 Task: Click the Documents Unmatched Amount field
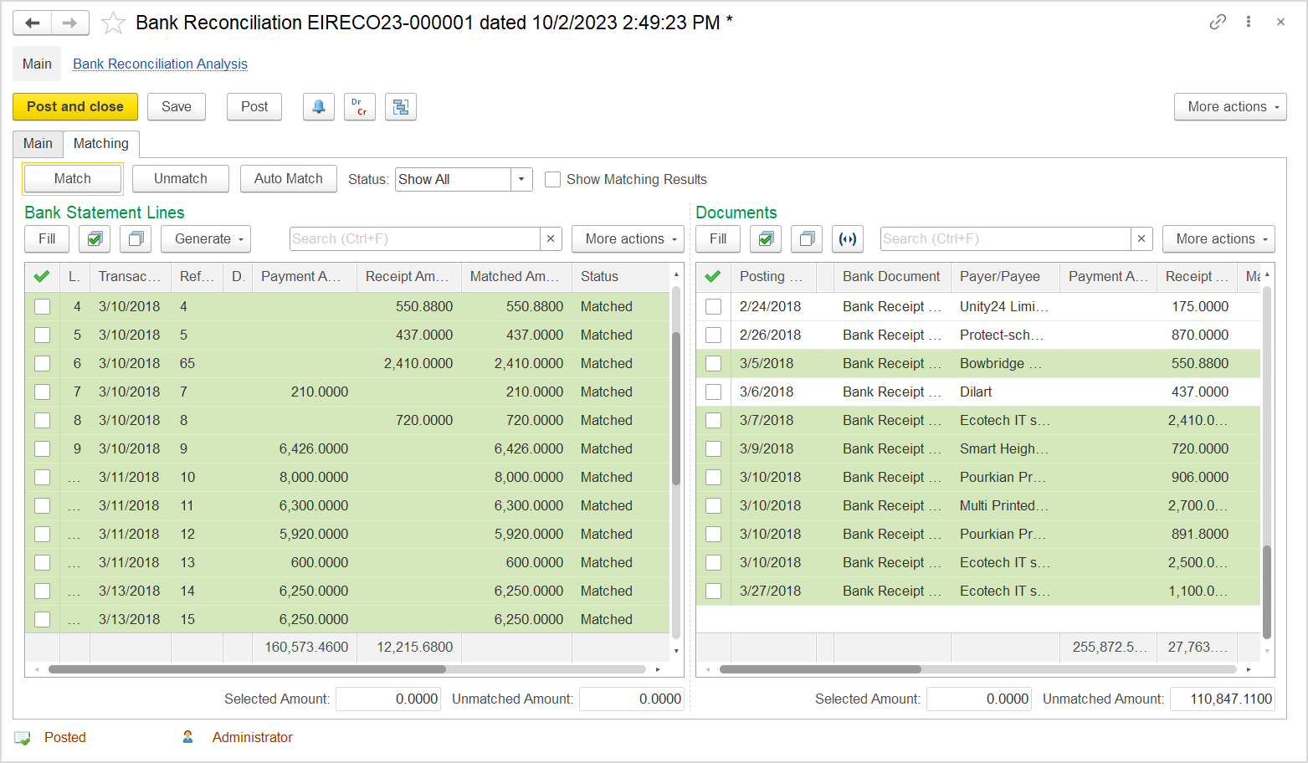1223,699
